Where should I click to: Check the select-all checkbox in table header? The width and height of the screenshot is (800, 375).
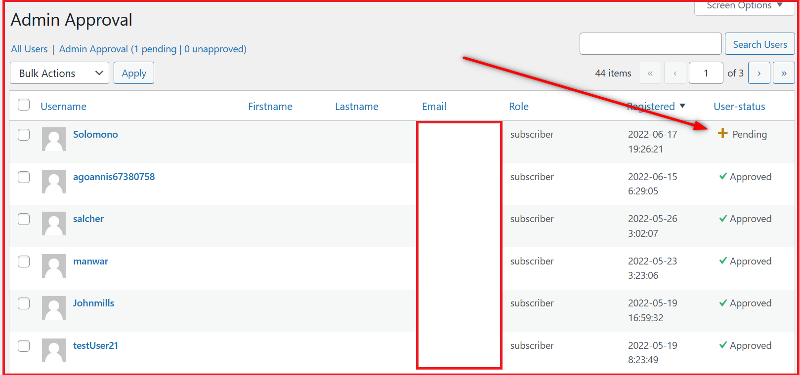(x=24, y=105)
